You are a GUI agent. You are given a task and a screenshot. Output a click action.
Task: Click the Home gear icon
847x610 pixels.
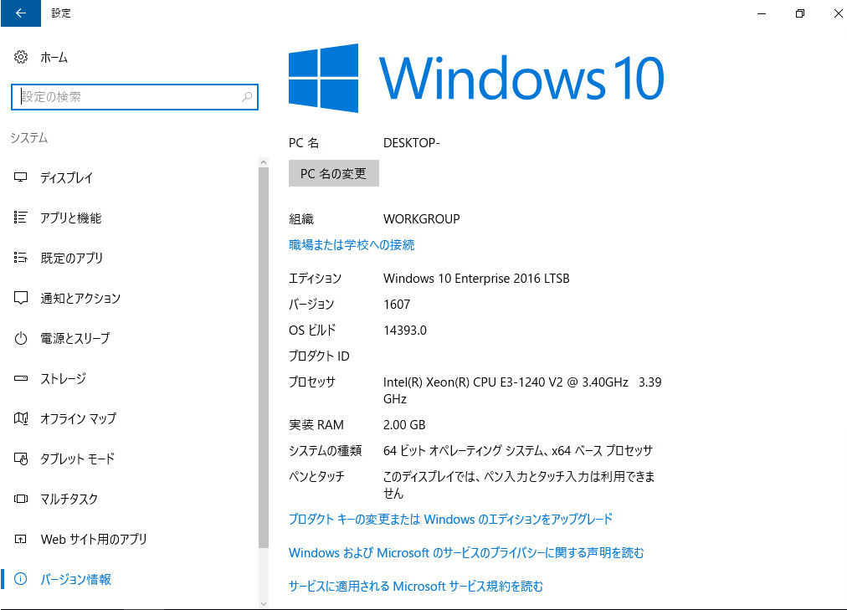click(x=21, y=58)
